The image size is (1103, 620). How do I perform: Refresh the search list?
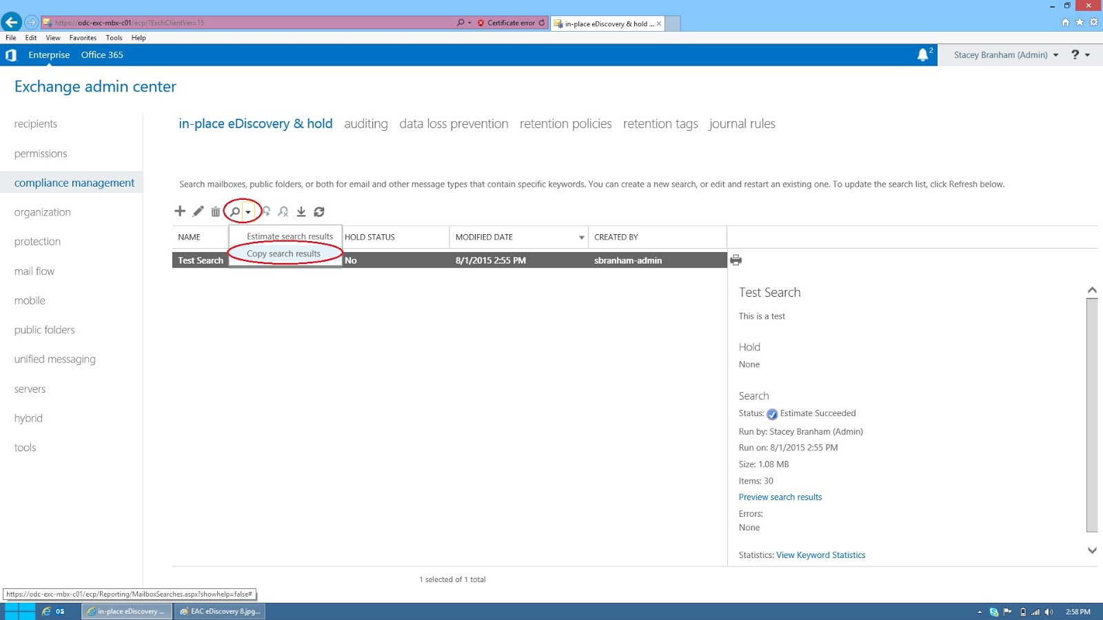point(318,211)
